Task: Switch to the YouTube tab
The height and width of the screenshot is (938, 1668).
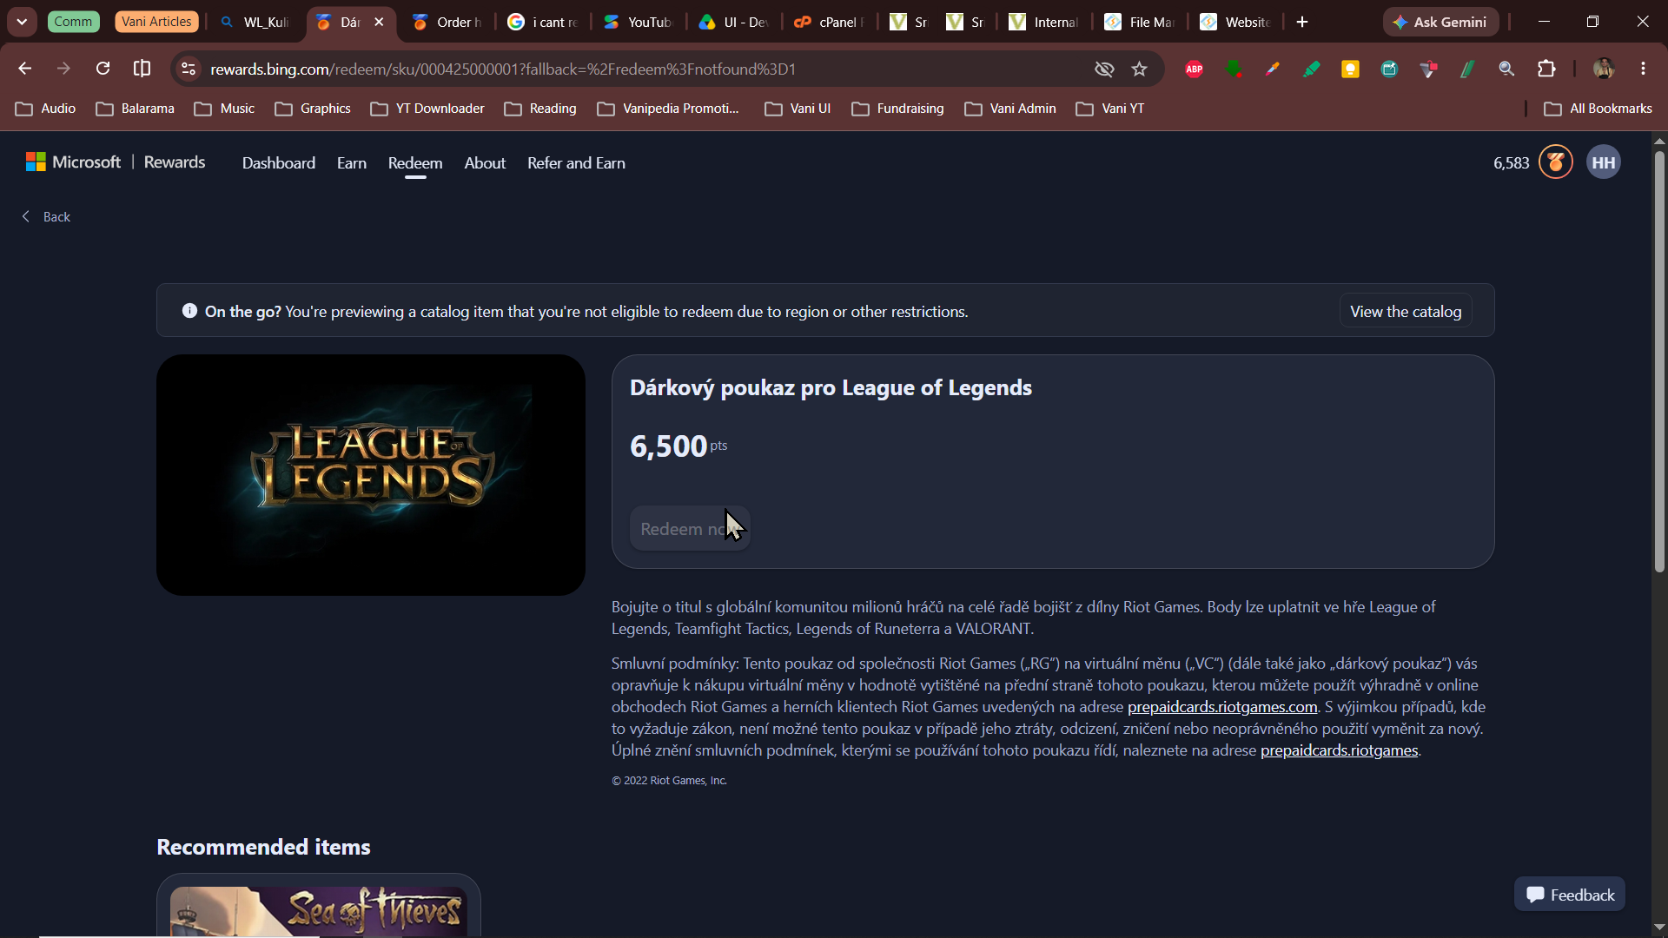Action: tap(639, 22)
